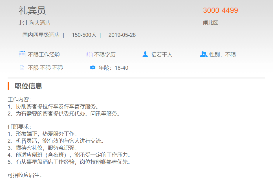Click the orange bar beside 职位信息

pyautogui.click(x=8, y=86)
